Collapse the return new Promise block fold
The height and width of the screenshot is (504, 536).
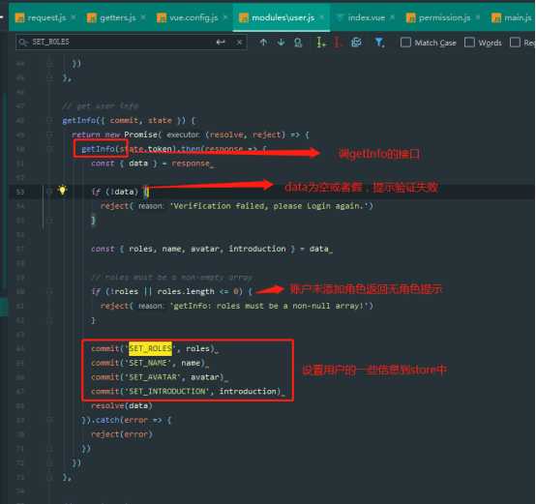[49, 134]
